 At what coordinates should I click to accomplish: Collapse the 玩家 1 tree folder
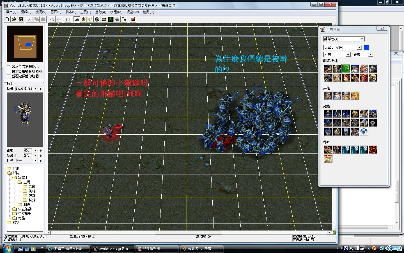point(15,178)
